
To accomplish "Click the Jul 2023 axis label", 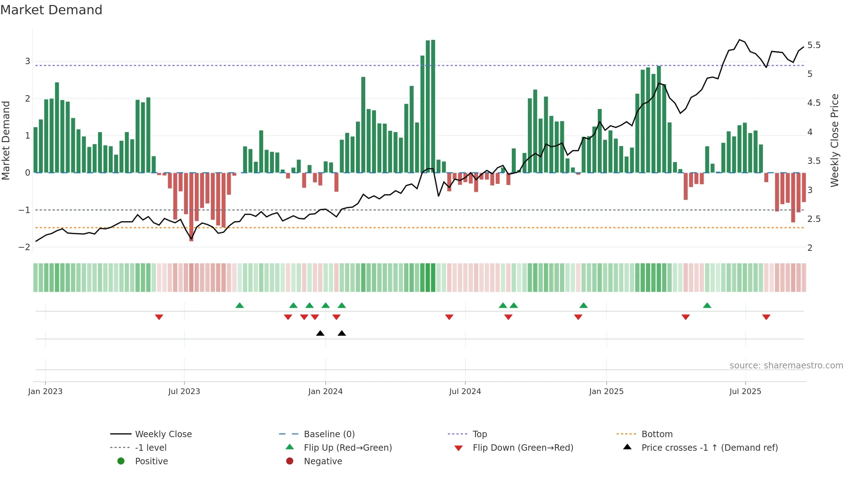I will coord(184,391).
